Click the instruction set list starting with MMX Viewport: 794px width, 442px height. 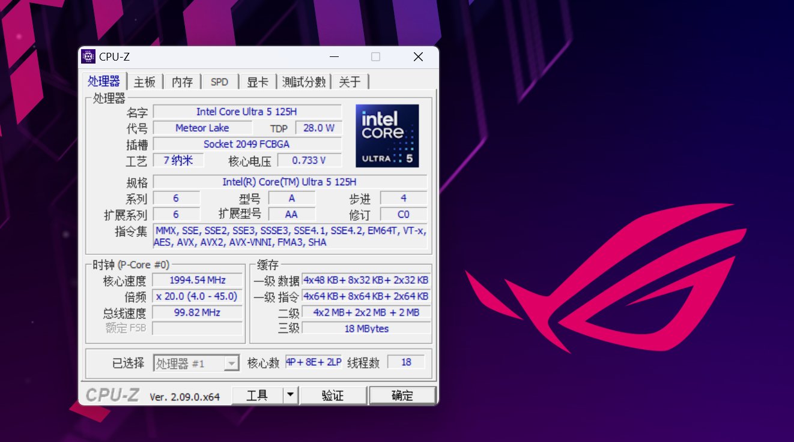[x=290, y=236]
